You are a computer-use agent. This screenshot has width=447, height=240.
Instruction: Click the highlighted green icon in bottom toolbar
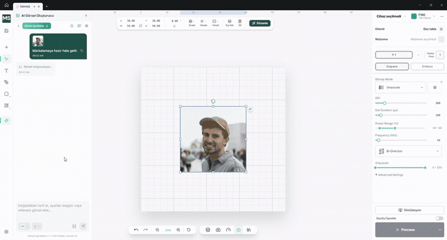coord(238,229)
